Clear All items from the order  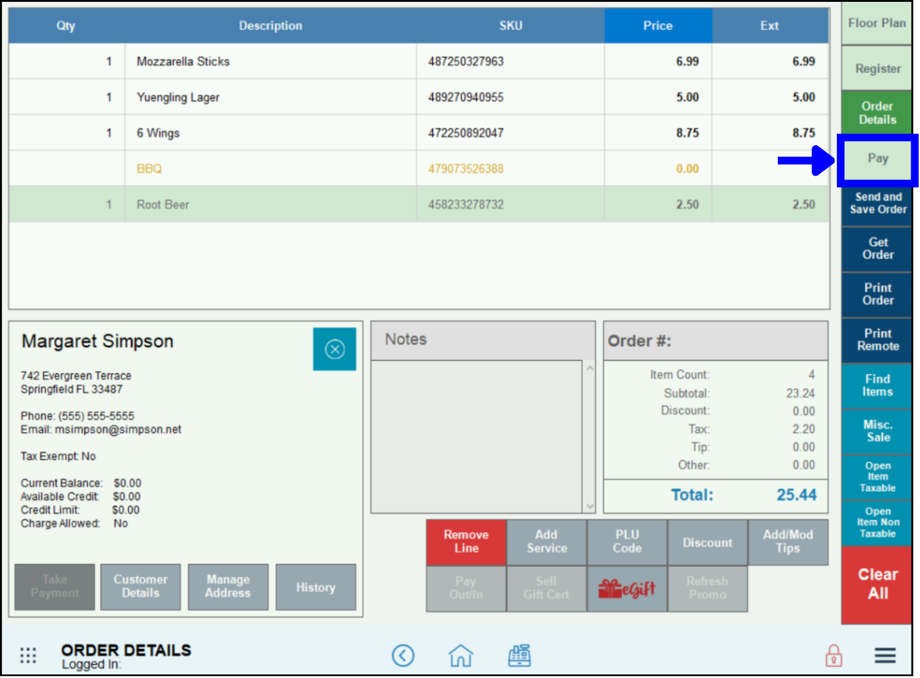876,584
